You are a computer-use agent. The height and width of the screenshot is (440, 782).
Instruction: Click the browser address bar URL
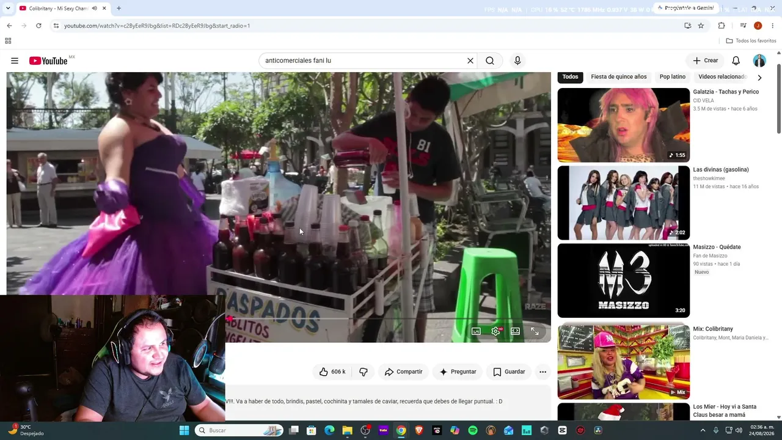(157, 26)
